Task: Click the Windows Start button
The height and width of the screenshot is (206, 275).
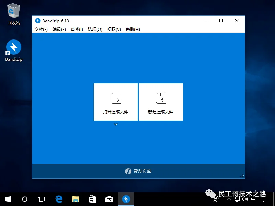Action: pyautogui.click(x=8, y=199)
